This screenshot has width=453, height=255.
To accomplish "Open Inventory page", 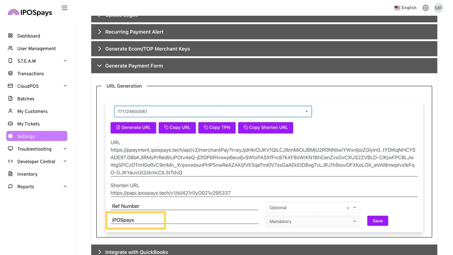I will [x=27, y=174].
